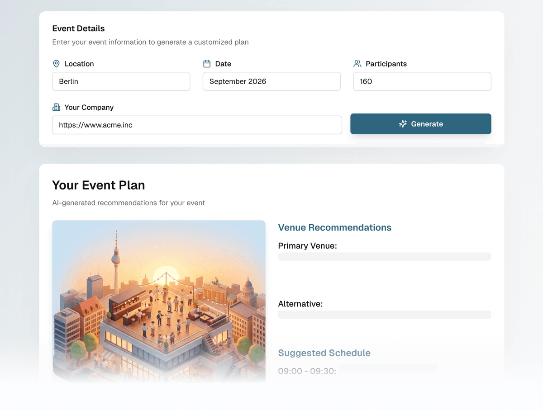The image size is (543, 410).
Task: Click the Suggested Schedule heading
Action: [324, 353]
